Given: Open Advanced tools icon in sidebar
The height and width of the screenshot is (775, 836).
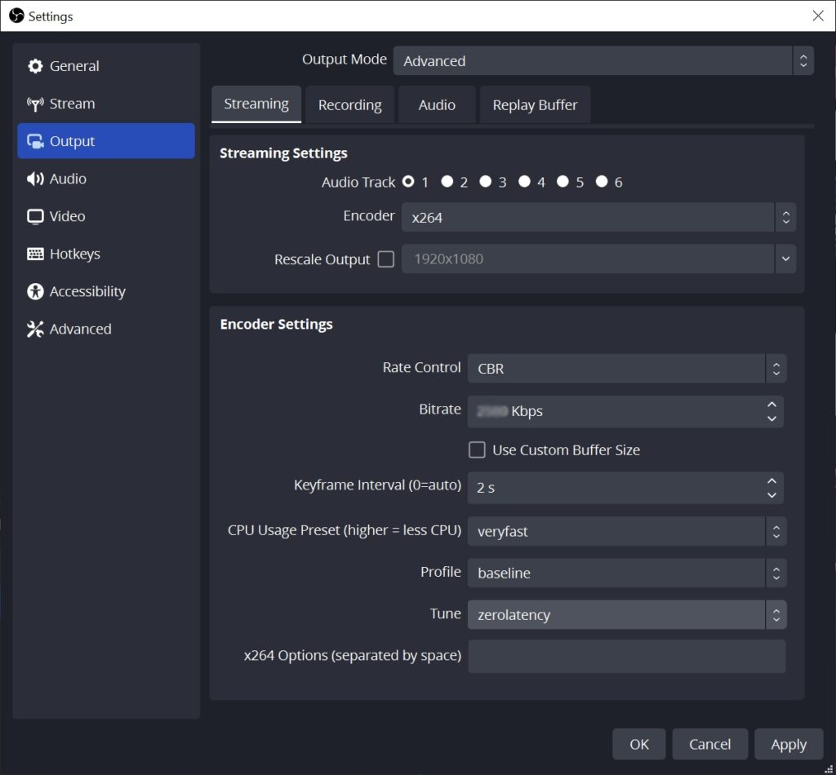Looking at the screenshot, I should click(x=35, y=330).
